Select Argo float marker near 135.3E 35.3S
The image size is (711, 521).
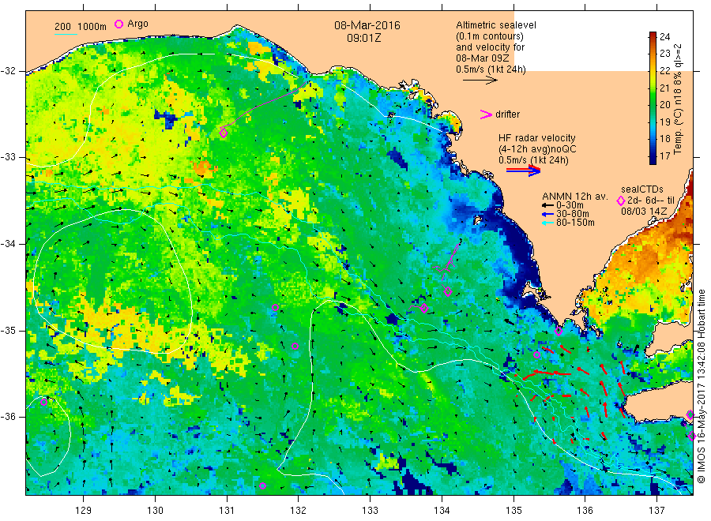[x=537, y=354]
